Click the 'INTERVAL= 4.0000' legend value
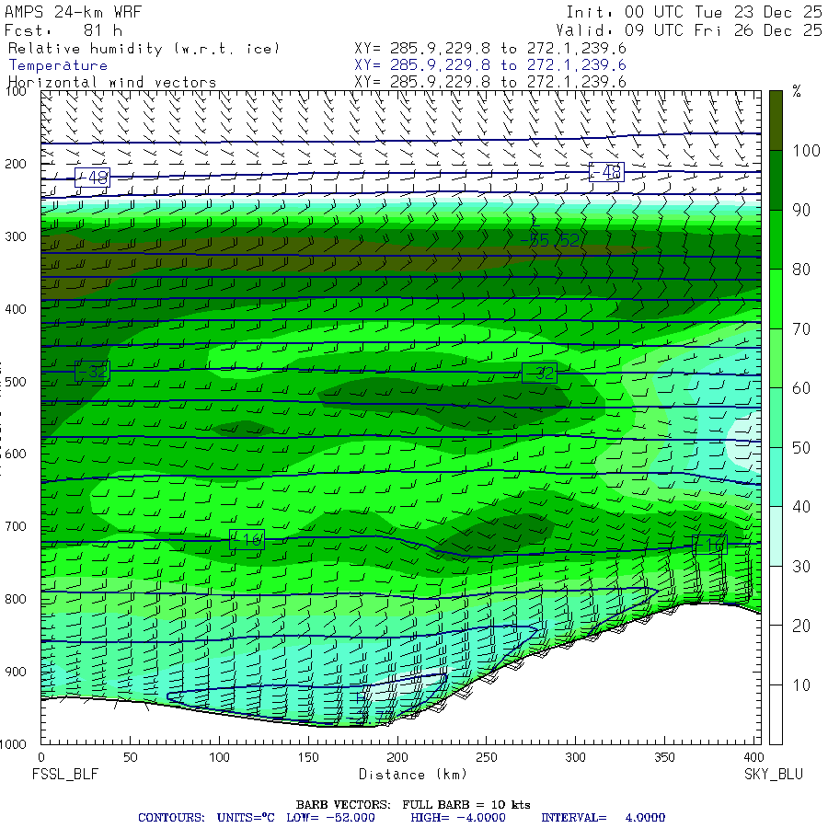The image size is (828, 828). point(603,818)
